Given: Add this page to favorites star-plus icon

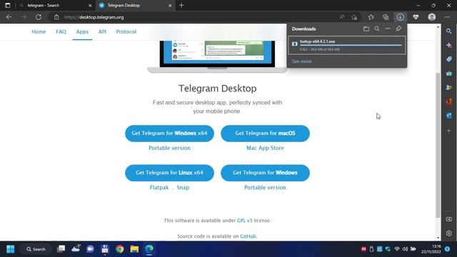Looking at the screenshot, I should point(354,17).
